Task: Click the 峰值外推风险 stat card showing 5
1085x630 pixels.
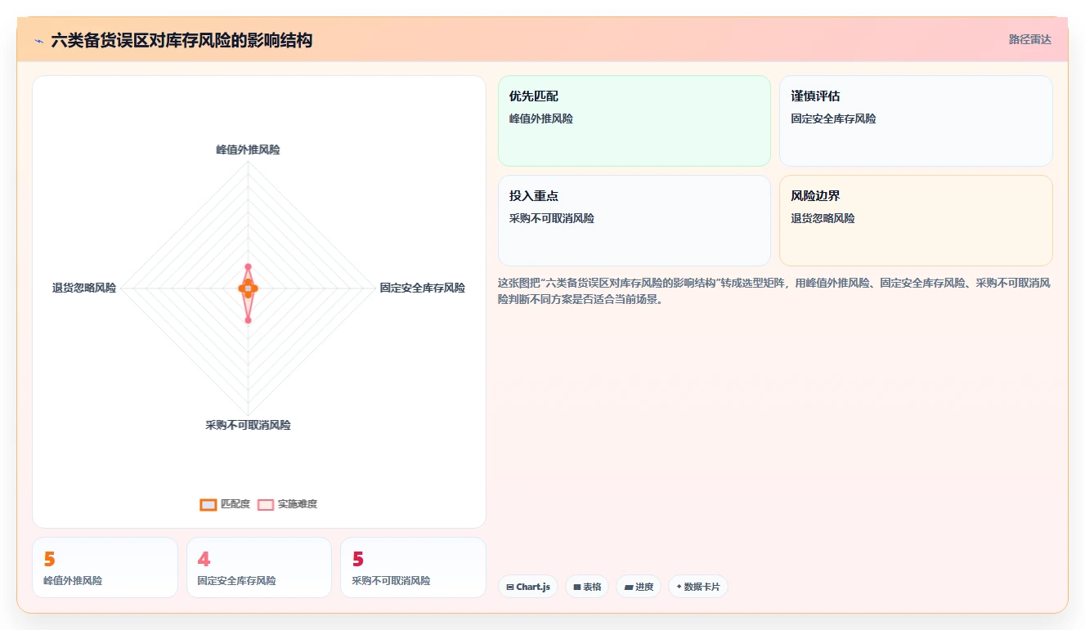Action: pos(105,567)
